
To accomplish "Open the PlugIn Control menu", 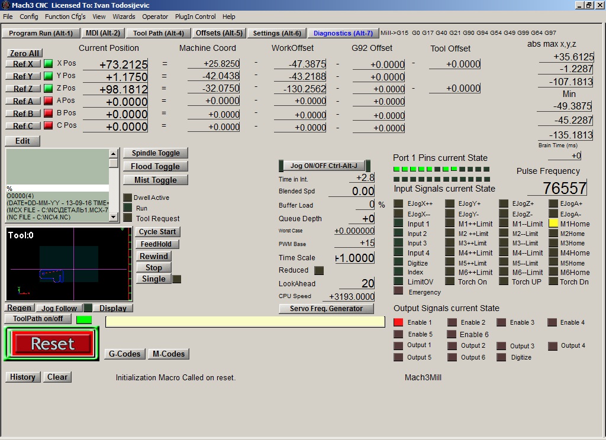I will point(195,17).
